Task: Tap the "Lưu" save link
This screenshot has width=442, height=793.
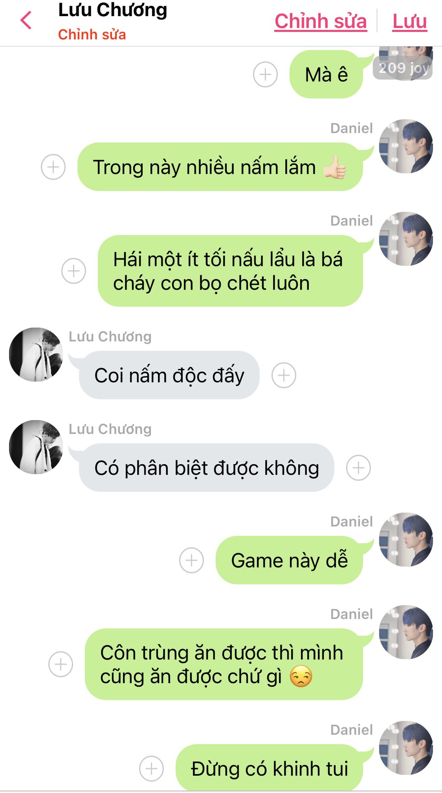Action: click(409, 21)
